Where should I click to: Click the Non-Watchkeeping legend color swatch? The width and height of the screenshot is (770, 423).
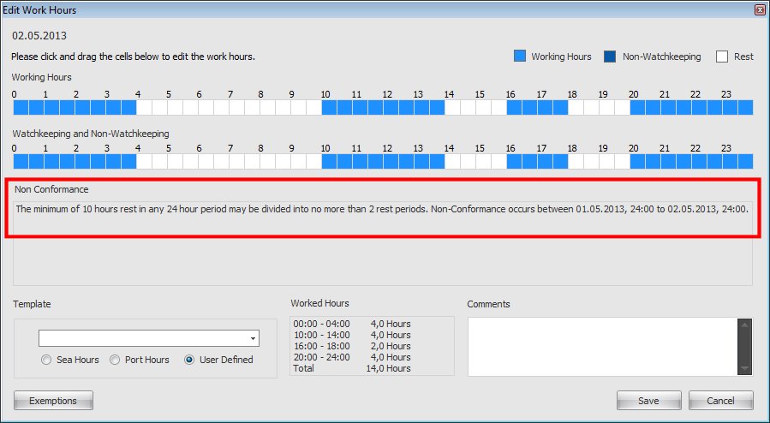click(x=611, y=57)
